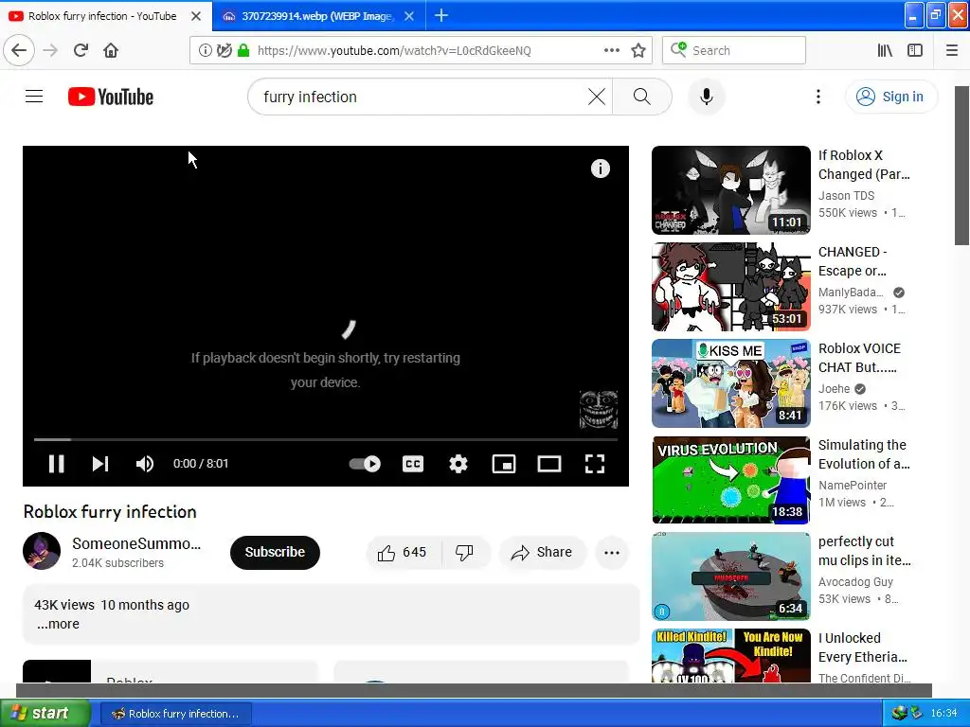Close the 3707239914.webp tab

click(409, 16)
